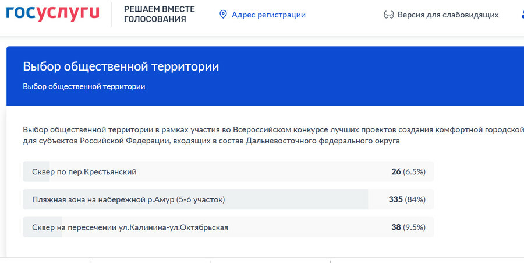Click the blue user profile icon
This screenshot has width=524, height=263.
pos(522,15)
